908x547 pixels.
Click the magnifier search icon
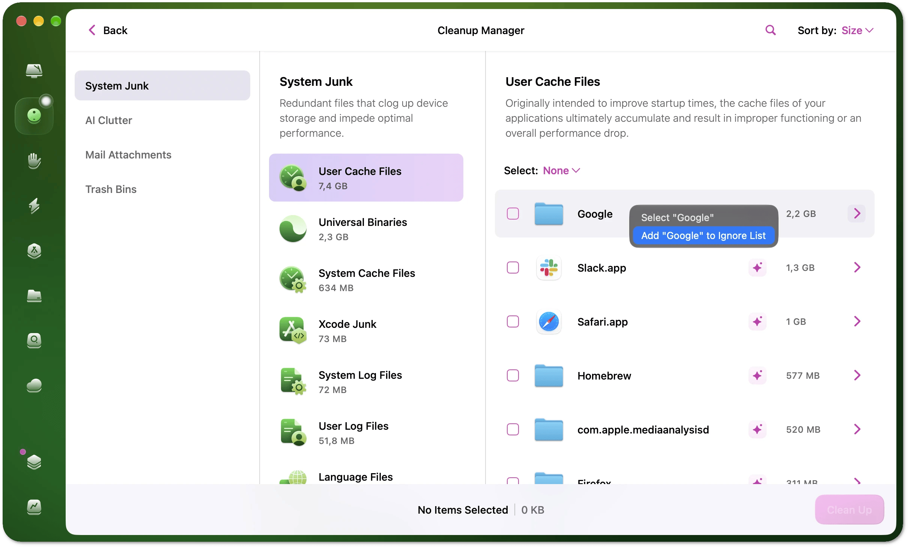(770, 30)
